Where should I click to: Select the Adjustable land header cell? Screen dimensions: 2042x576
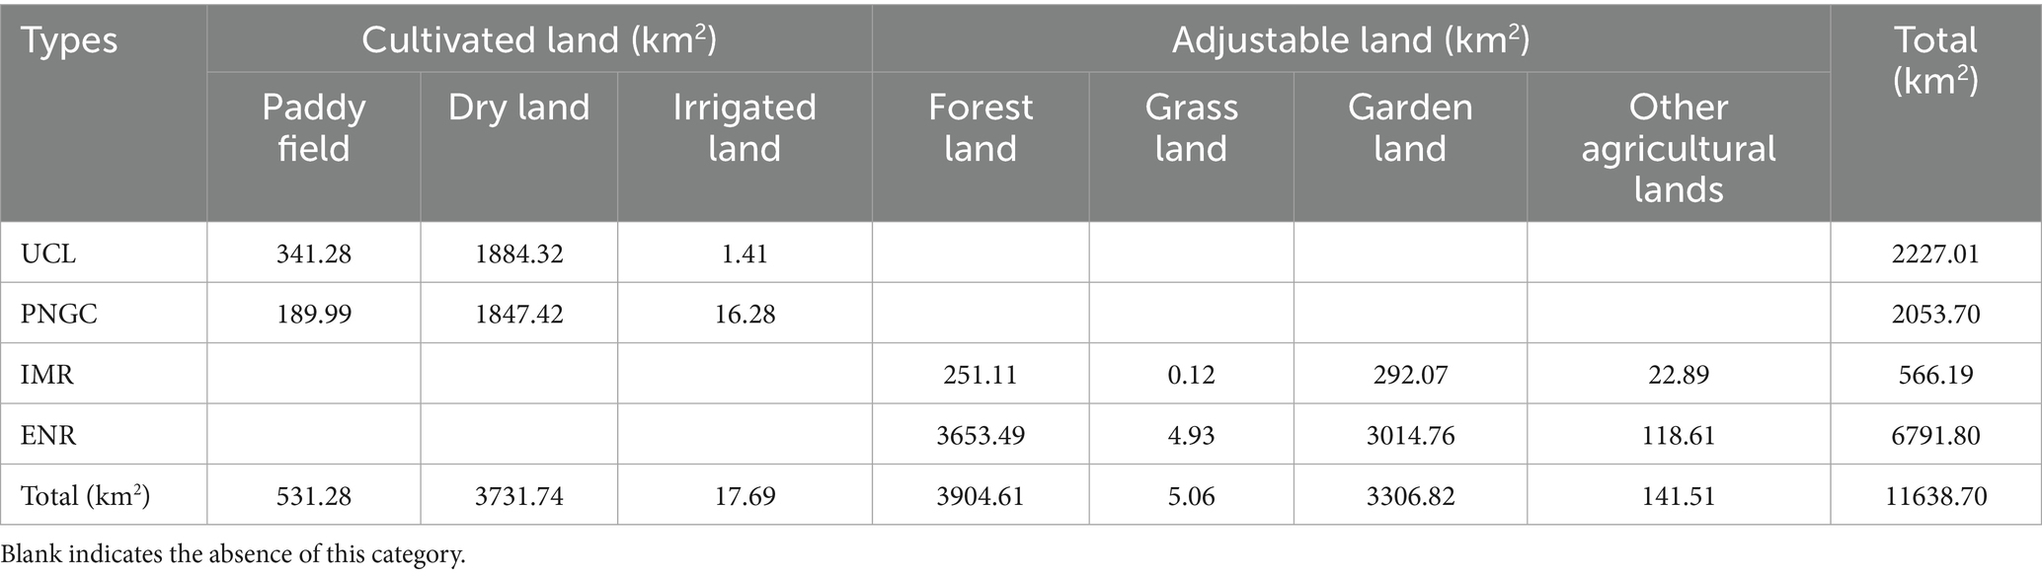pyautogui.click(x=1351, y=39)
